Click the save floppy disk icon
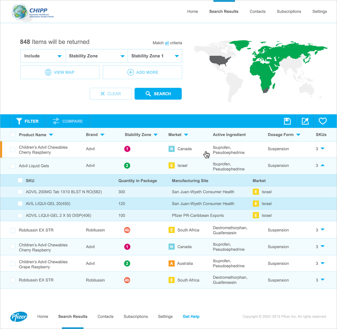337x329 pixels. tap(287, 121)
